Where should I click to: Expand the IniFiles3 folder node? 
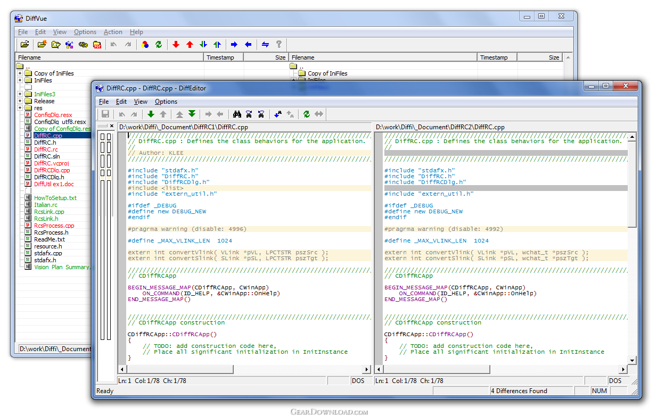[20, 94]
